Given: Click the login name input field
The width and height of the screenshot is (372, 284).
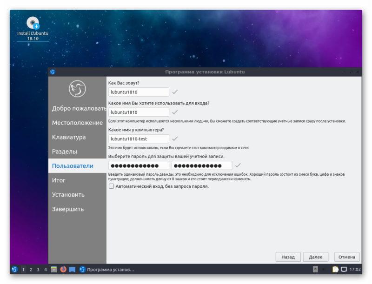Looking at the screenshot, I should tap(139, 112).
